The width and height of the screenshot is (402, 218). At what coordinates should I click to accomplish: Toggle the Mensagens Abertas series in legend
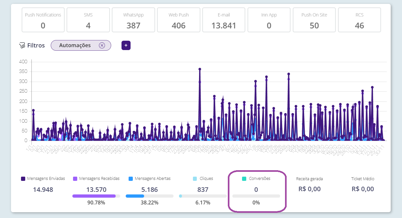(131, 179)
